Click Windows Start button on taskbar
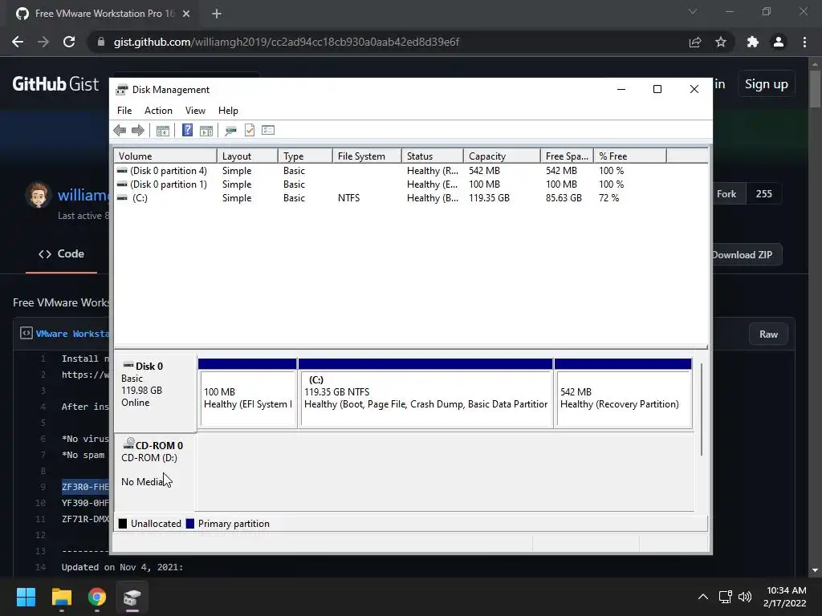Viewport: 822px width, 616px height. (26, 597)
